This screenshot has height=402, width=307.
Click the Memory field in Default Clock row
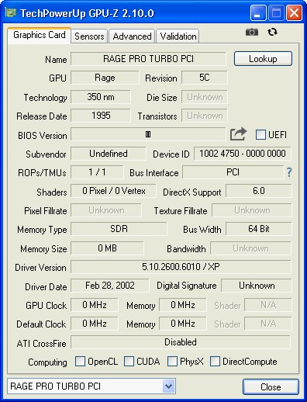[183, 324]
